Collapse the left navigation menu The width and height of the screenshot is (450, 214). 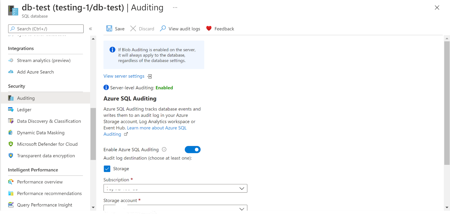(x=91, y=29)
